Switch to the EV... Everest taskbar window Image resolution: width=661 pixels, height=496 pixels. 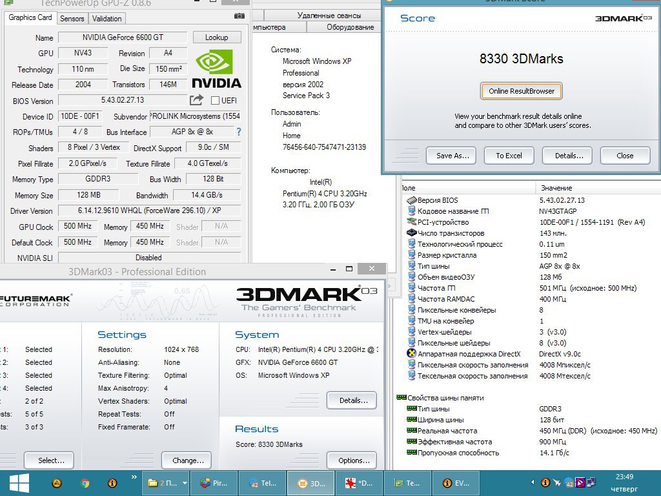pyautogui.click(x=456, y=483)
